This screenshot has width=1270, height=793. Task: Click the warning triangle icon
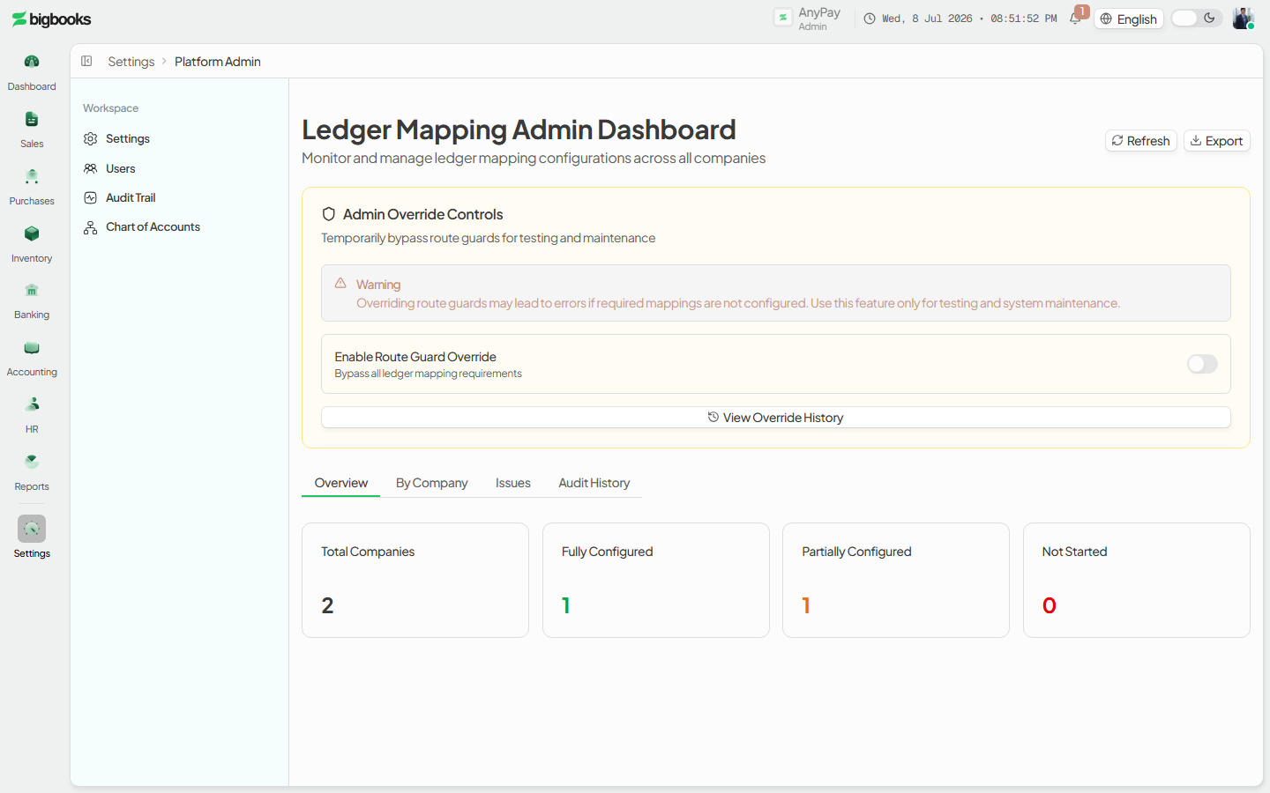point(340,283)
